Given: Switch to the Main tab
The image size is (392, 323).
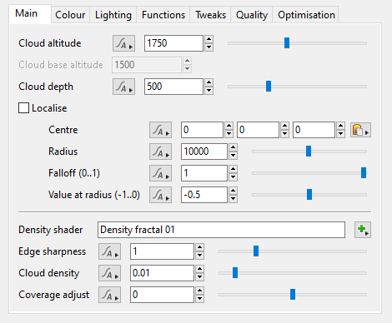Looking at the screenshot, I should [30, 13].
